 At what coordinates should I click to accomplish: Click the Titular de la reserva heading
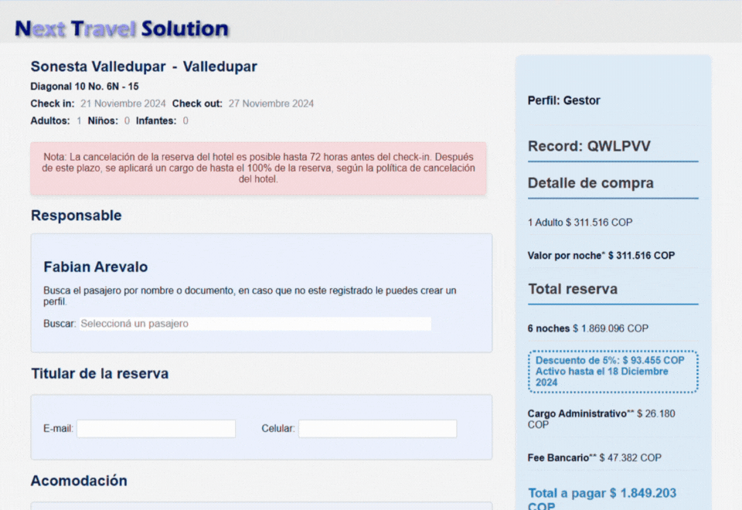point(100,374)
